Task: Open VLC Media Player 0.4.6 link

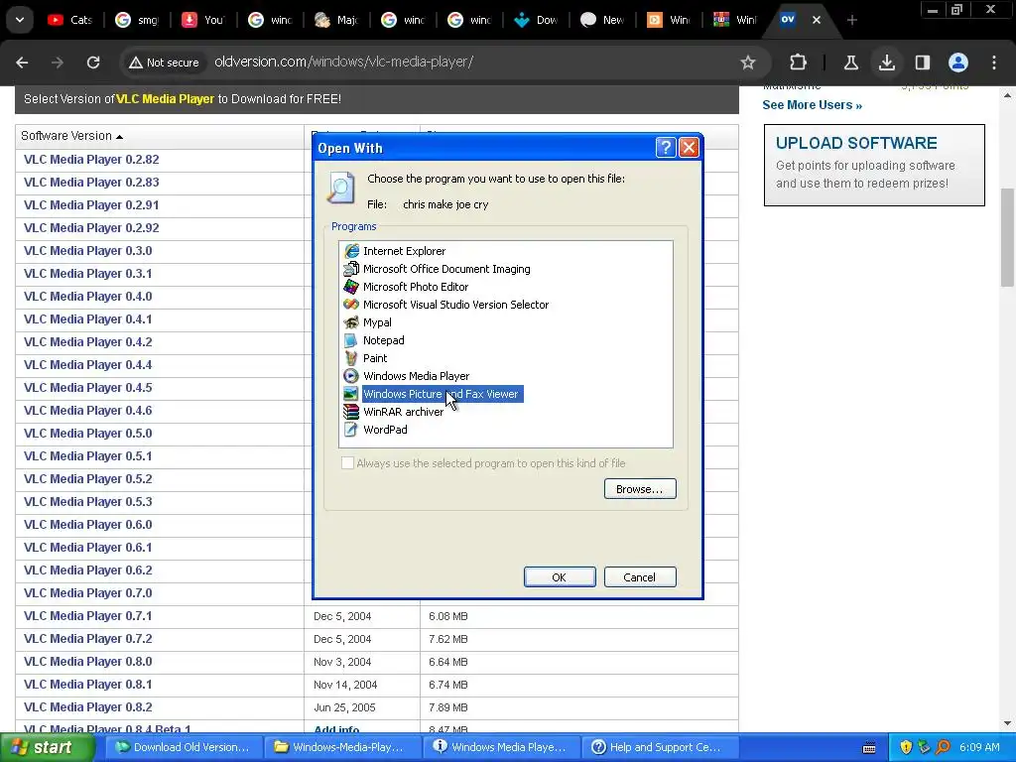Action: click(x=88, y=411)
